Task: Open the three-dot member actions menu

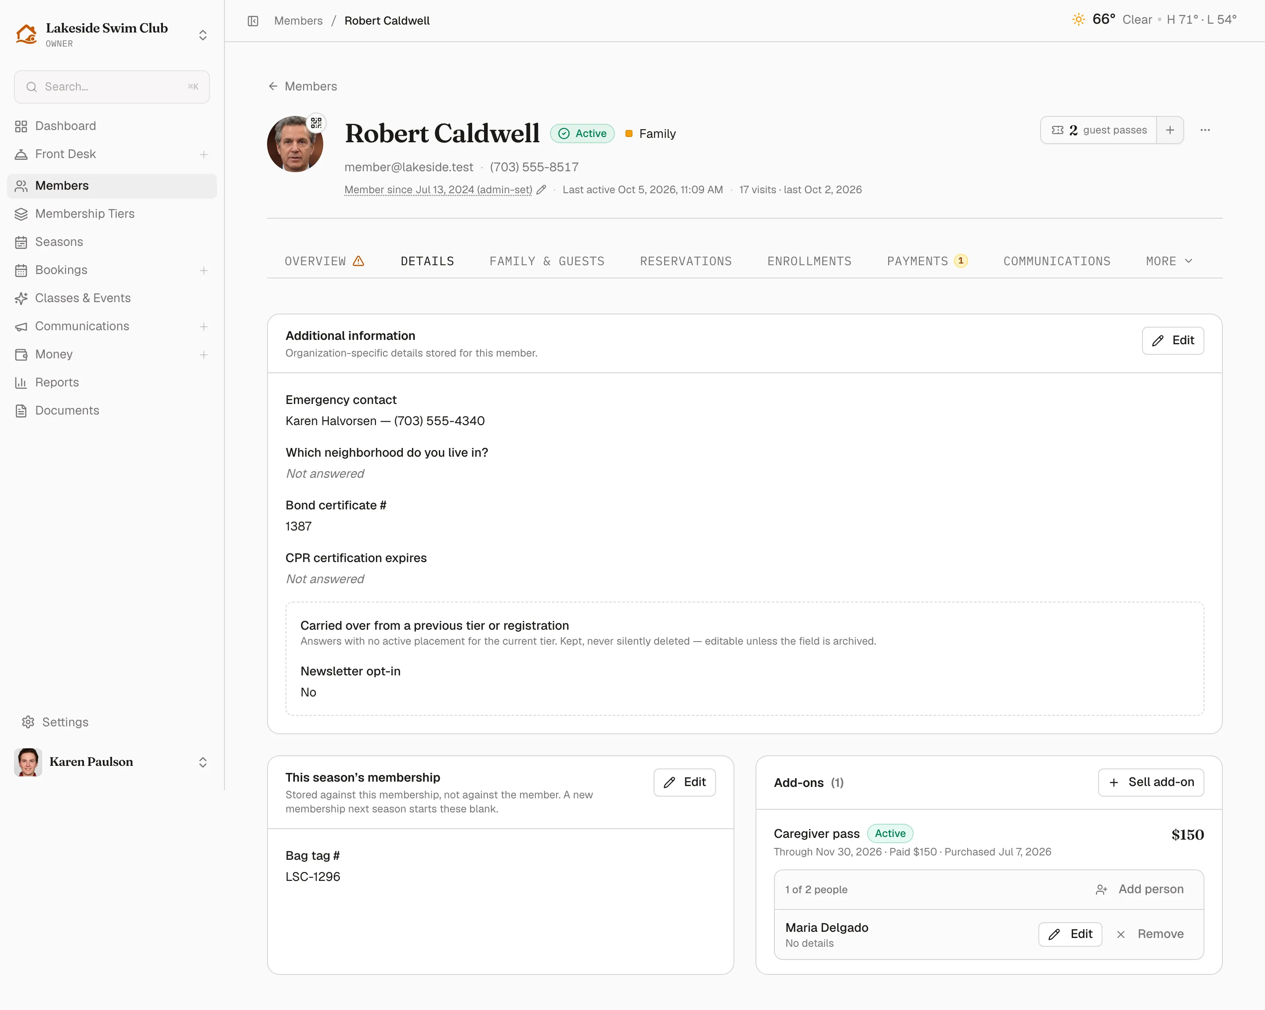Action: pos(1205,130)
